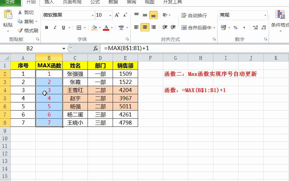289x181 pixels.
Task: Toggle center horizontal alignment (highlighted)
Action: click(145, 27)
